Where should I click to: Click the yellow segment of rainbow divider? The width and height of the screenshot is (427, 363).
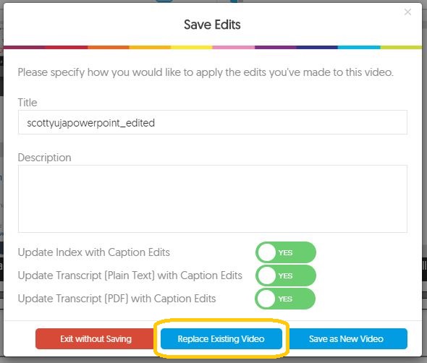[192, 47]
